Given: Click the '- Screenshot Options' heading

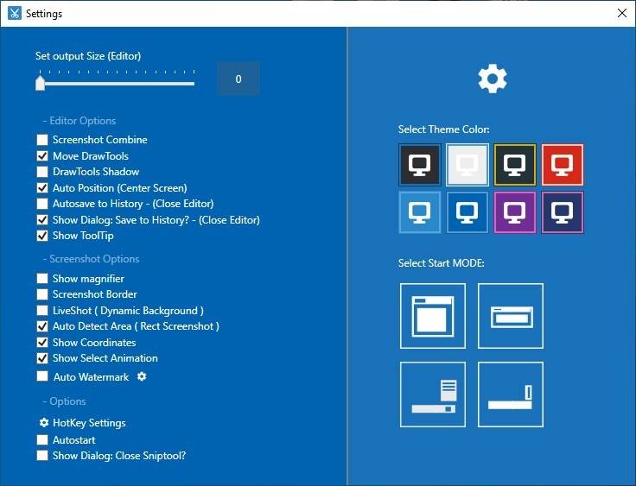Looking at the screenshot, I should tap(92, 259).
